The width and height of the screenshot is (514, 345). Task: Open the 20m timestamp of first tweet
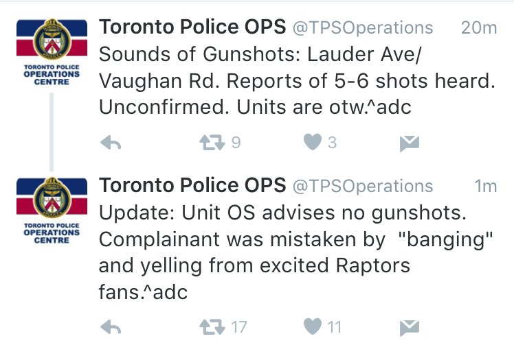click(479, 27)
